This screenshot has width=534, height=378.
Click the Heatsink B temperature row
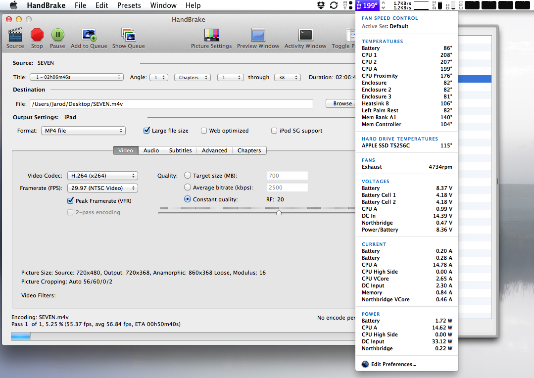click(x=407, y=103)
